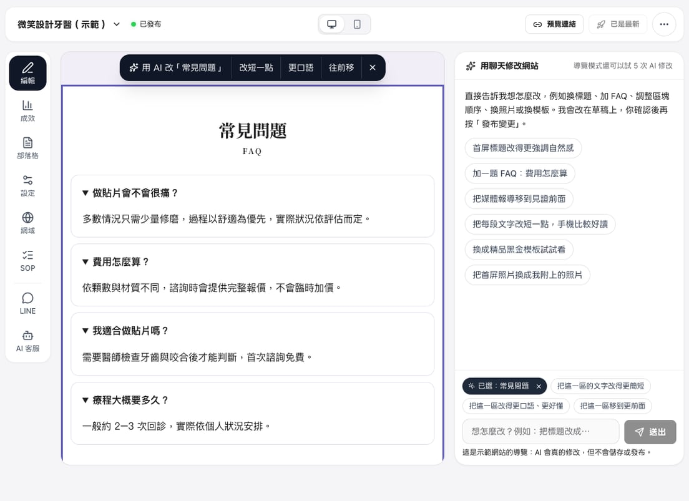This screenshot has width=689, height=501.
Task: Click the 送出 send button
Action: pyautogui.click(x=650, y=432)
